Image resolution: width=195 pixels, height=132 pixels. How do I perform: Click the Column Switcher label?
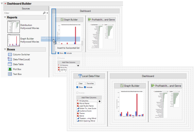pyautogui.click(x=21, y=55)
